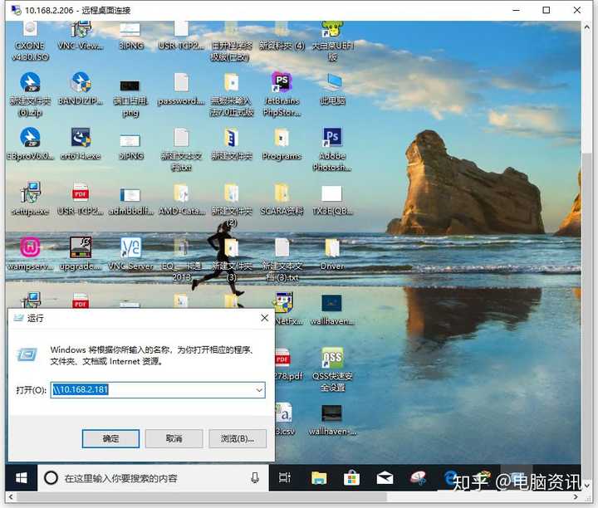Viewport: 598px width, 508px height.
Task: Open the 新建文件夹 (2) folder icon
Action: click(x=232, y=204)
